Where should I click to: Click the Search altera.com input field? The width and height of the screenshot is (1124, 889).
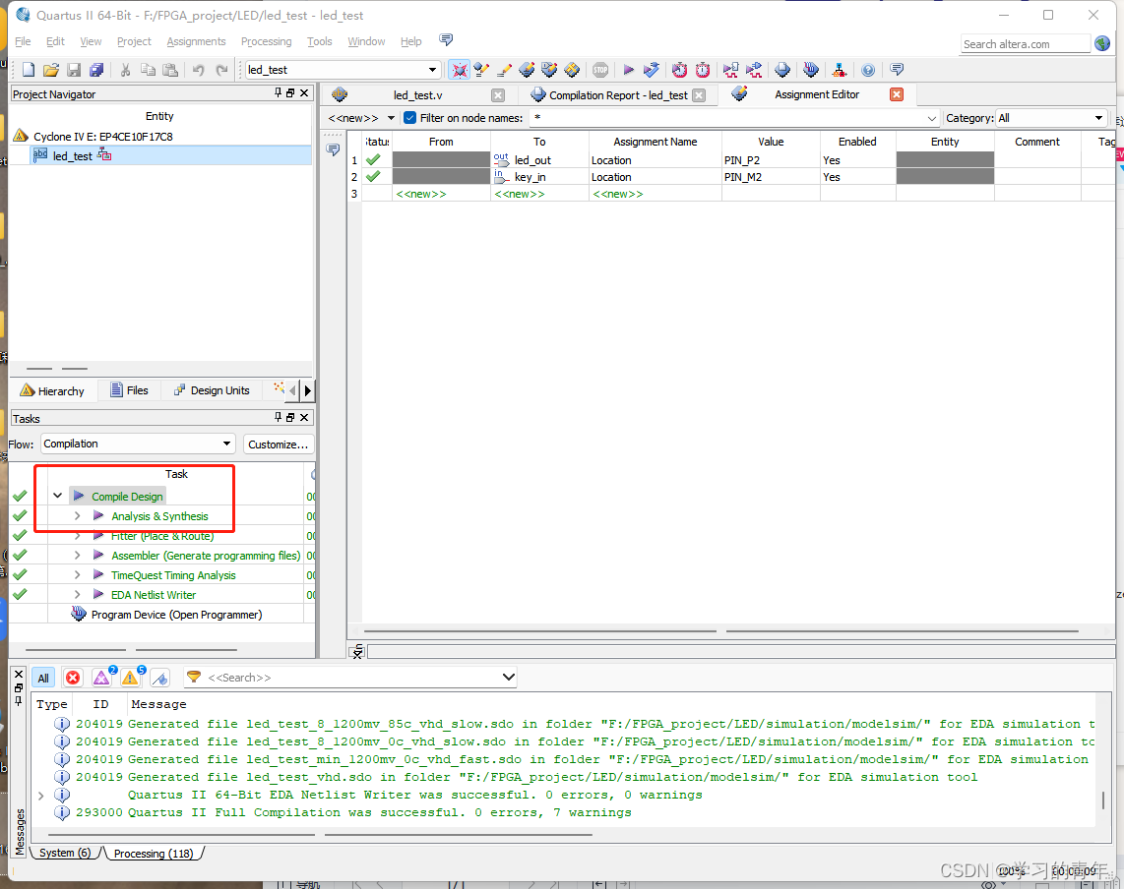tap(1024, 43)
